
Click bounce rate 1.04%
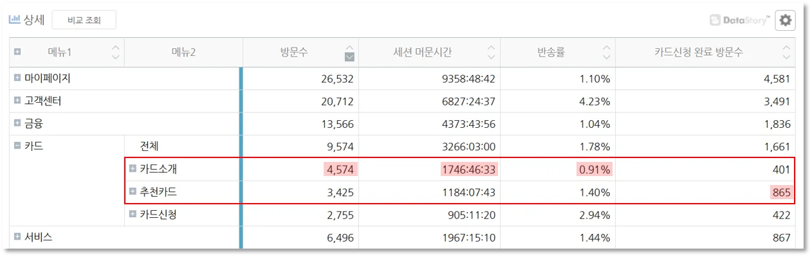[x=595, y=124]
